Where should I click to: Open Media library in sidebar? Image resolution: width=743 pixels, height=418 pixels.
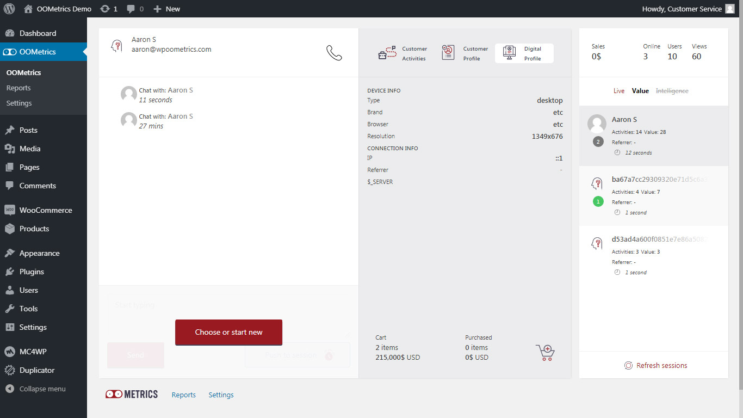(x=44, y=149)
